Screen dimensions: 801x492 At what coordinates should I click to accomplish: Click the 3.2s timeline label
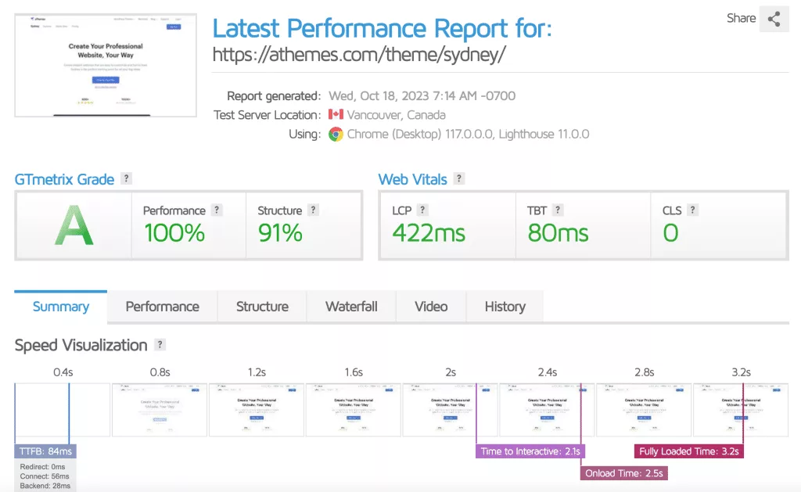tap(741, 372)
